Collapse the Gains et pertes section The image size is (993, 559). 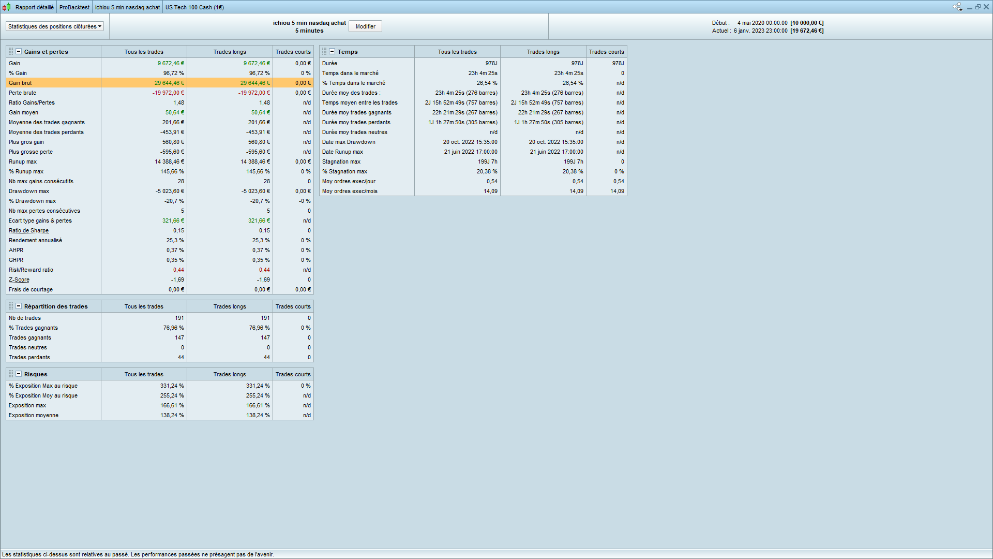coord(19,52)
